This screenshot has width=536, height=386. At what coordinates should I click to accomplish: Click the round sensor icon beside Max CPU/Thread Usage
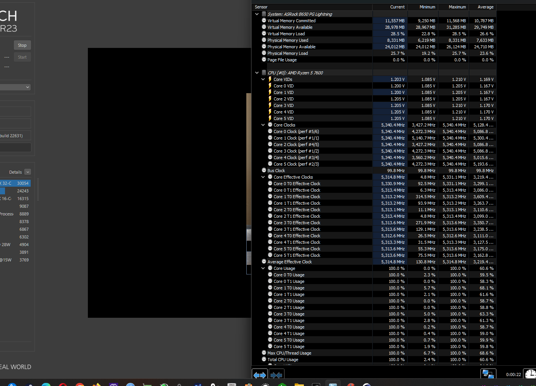tap(264, 353)
